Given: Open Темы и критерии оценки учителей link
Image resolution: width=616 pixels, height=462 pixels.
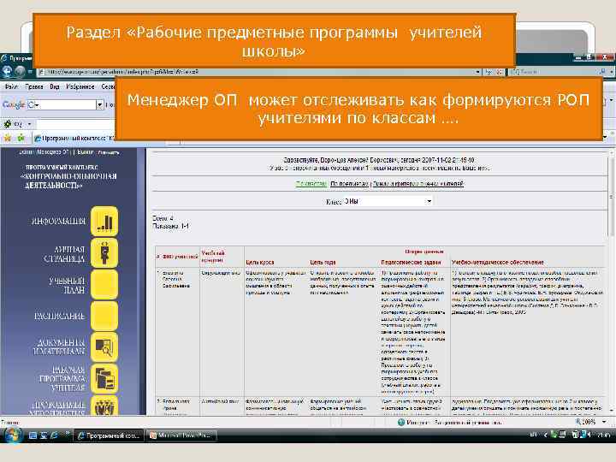Looking at the screenshot, I should pyautogui.click(x=418, y=183).
